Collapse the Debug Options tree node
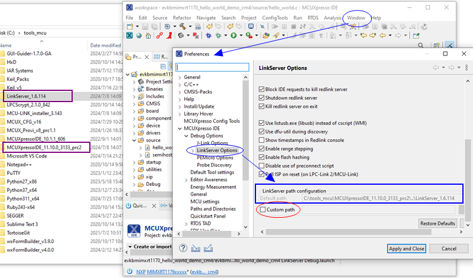The image size is (473, 278). point(186,135)
